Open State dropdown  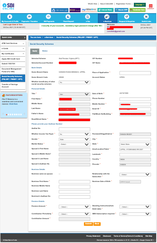135,144
